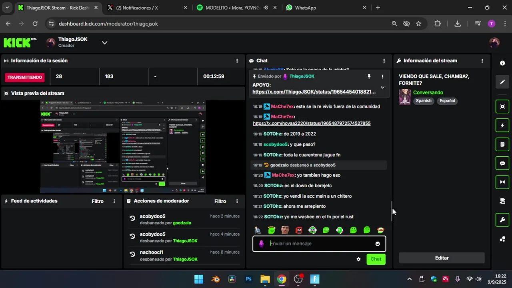This screenshot has width=512, height=288.
Task: Open x.com/novaa2220 status link in chat
Action: 312,123
